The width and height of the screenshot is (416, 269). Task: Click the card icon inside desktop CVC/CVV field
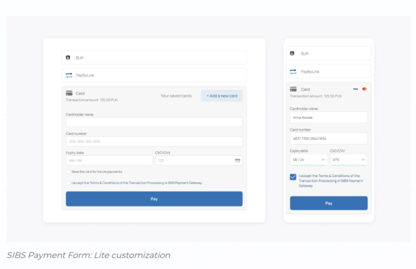coord(237,160)
